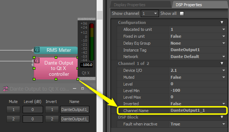
Task: Select the DSP Properties tab
Action: [189, 5]
